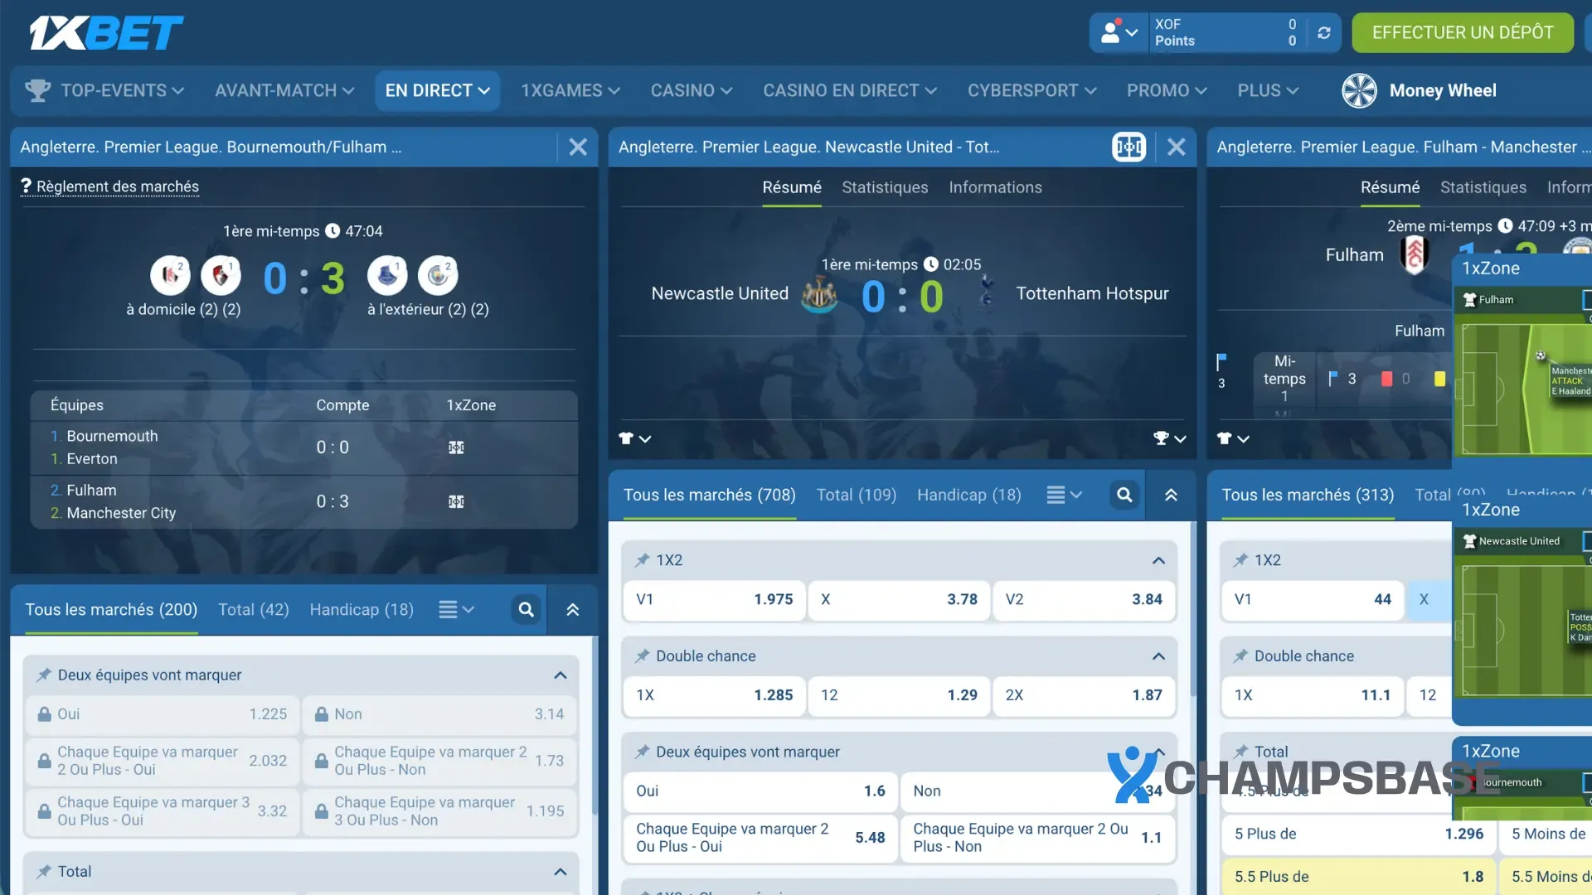Collapse all markets with double-chevron in Newcastle panel
The image size is (1592, 895).
coord(1171,495)
